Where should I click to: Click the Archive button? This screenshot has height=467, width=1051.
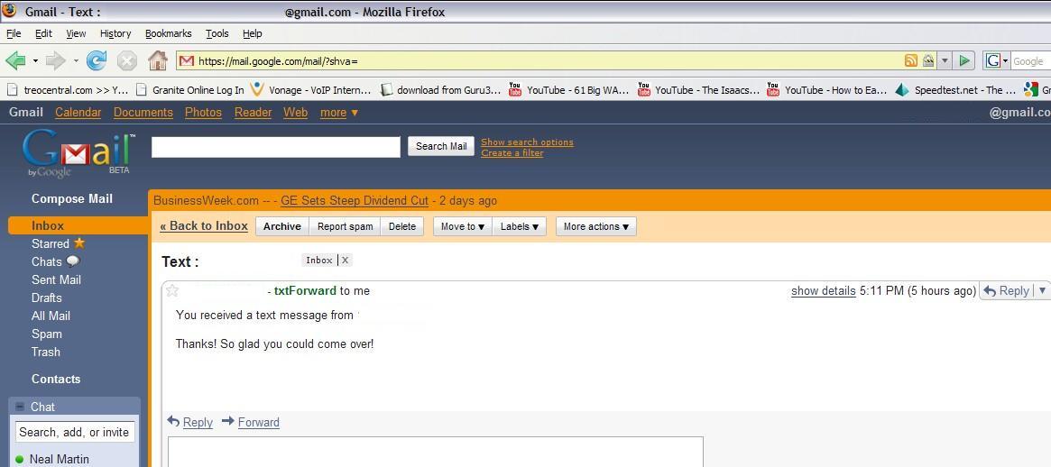tap(281, 226)
